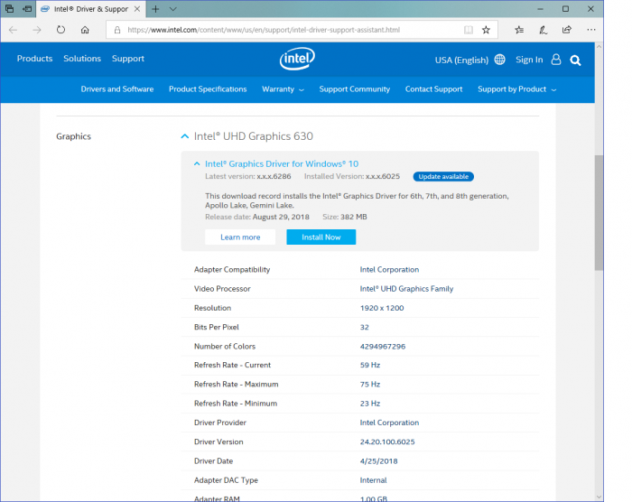632x502 pixels.
Task: Select the 75 Hz maximum refresh value
Action: [370, 385]
